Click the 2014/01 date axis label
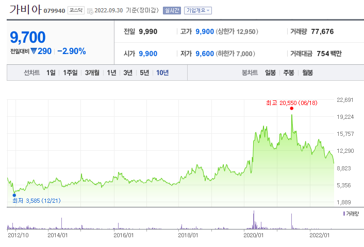This screenshot has height=247, width=364. coord(58,235)
